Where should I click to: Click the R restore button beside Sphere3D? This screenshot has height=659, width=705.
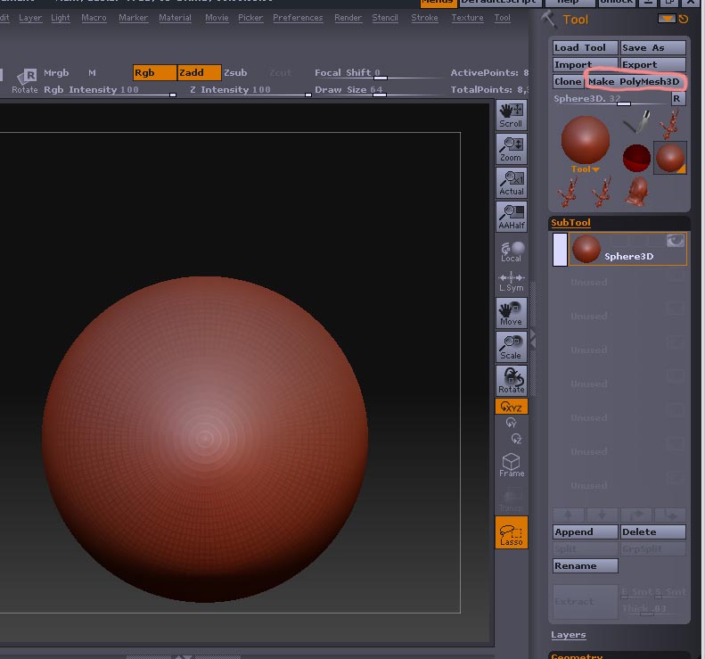pyautogui.click(x=677, y=98)
